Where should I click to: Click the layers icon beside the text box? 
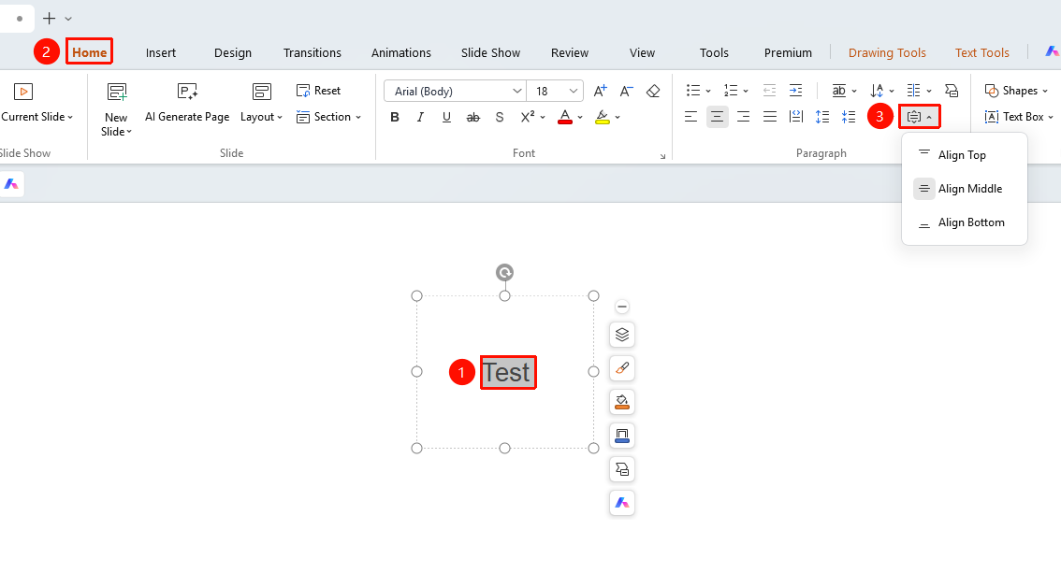pyautogui.click(x=622, y=335)
